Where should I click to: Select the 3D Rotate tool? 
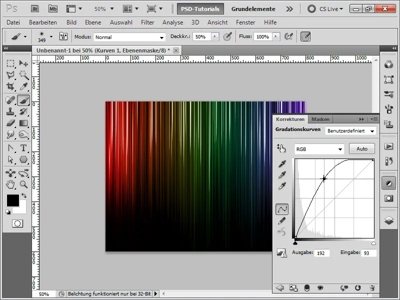click(10, 173)
